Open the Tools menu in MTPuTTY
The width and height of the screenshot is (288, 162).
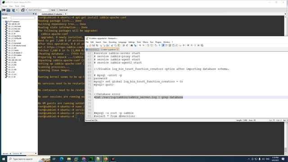[x=17, y=6]
